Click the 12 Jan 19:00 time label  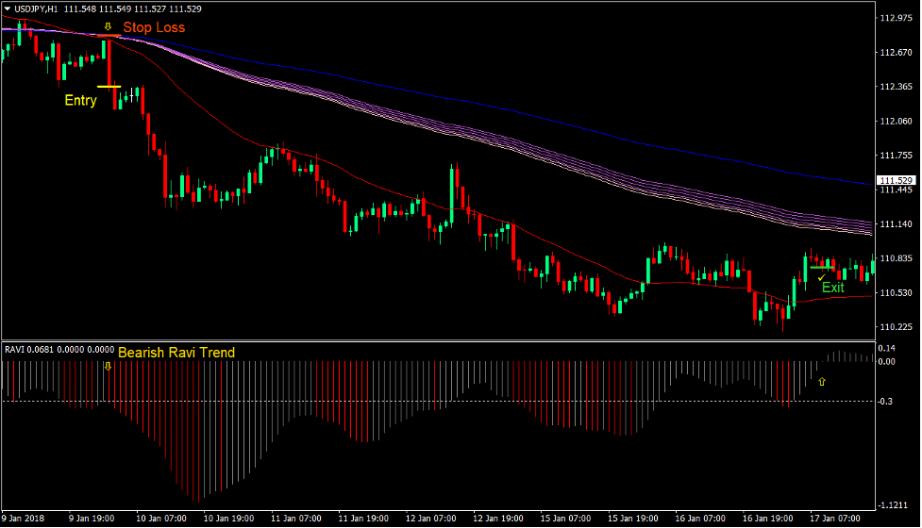coord(498,519)
